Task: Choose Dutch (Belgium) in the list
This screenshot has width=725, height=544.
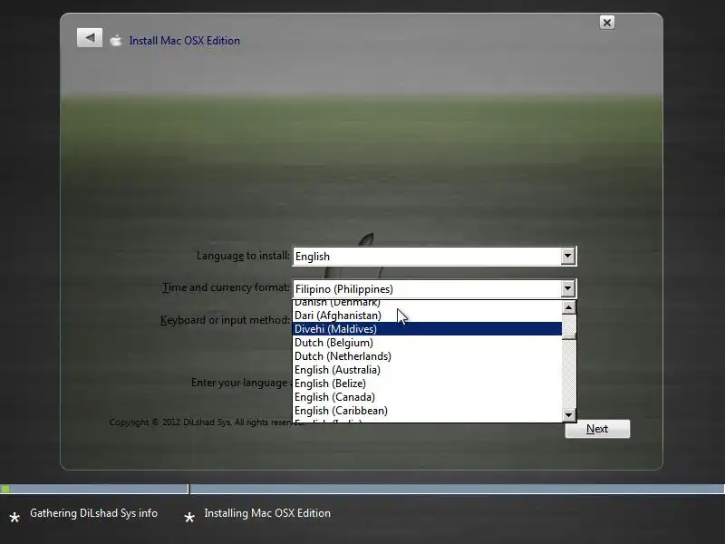Action: click(x=427, y=343)
